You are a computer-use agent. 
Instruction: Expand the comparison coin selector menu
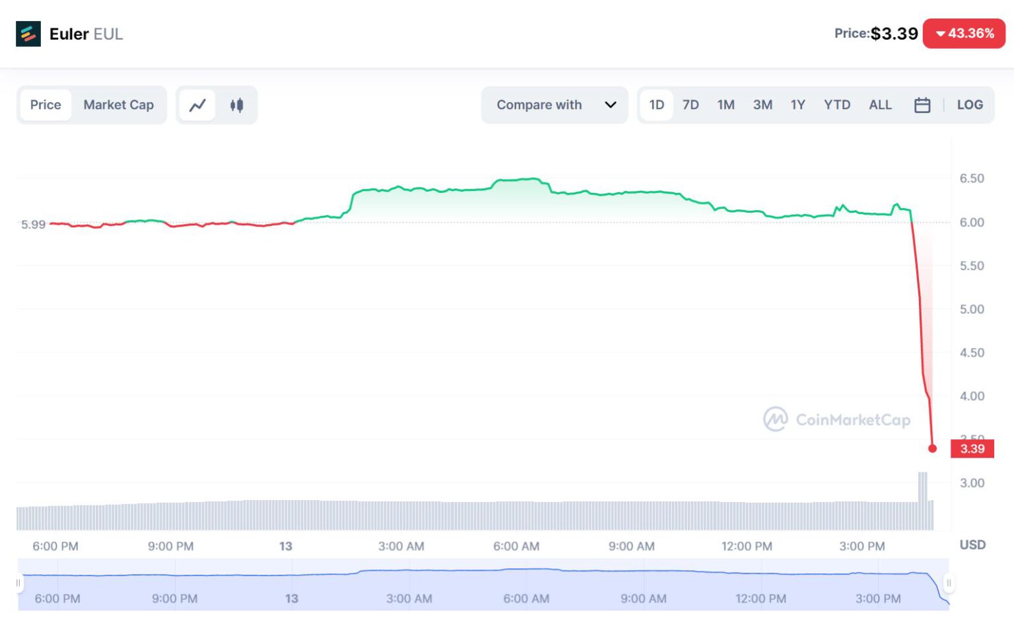pos(555,104)
